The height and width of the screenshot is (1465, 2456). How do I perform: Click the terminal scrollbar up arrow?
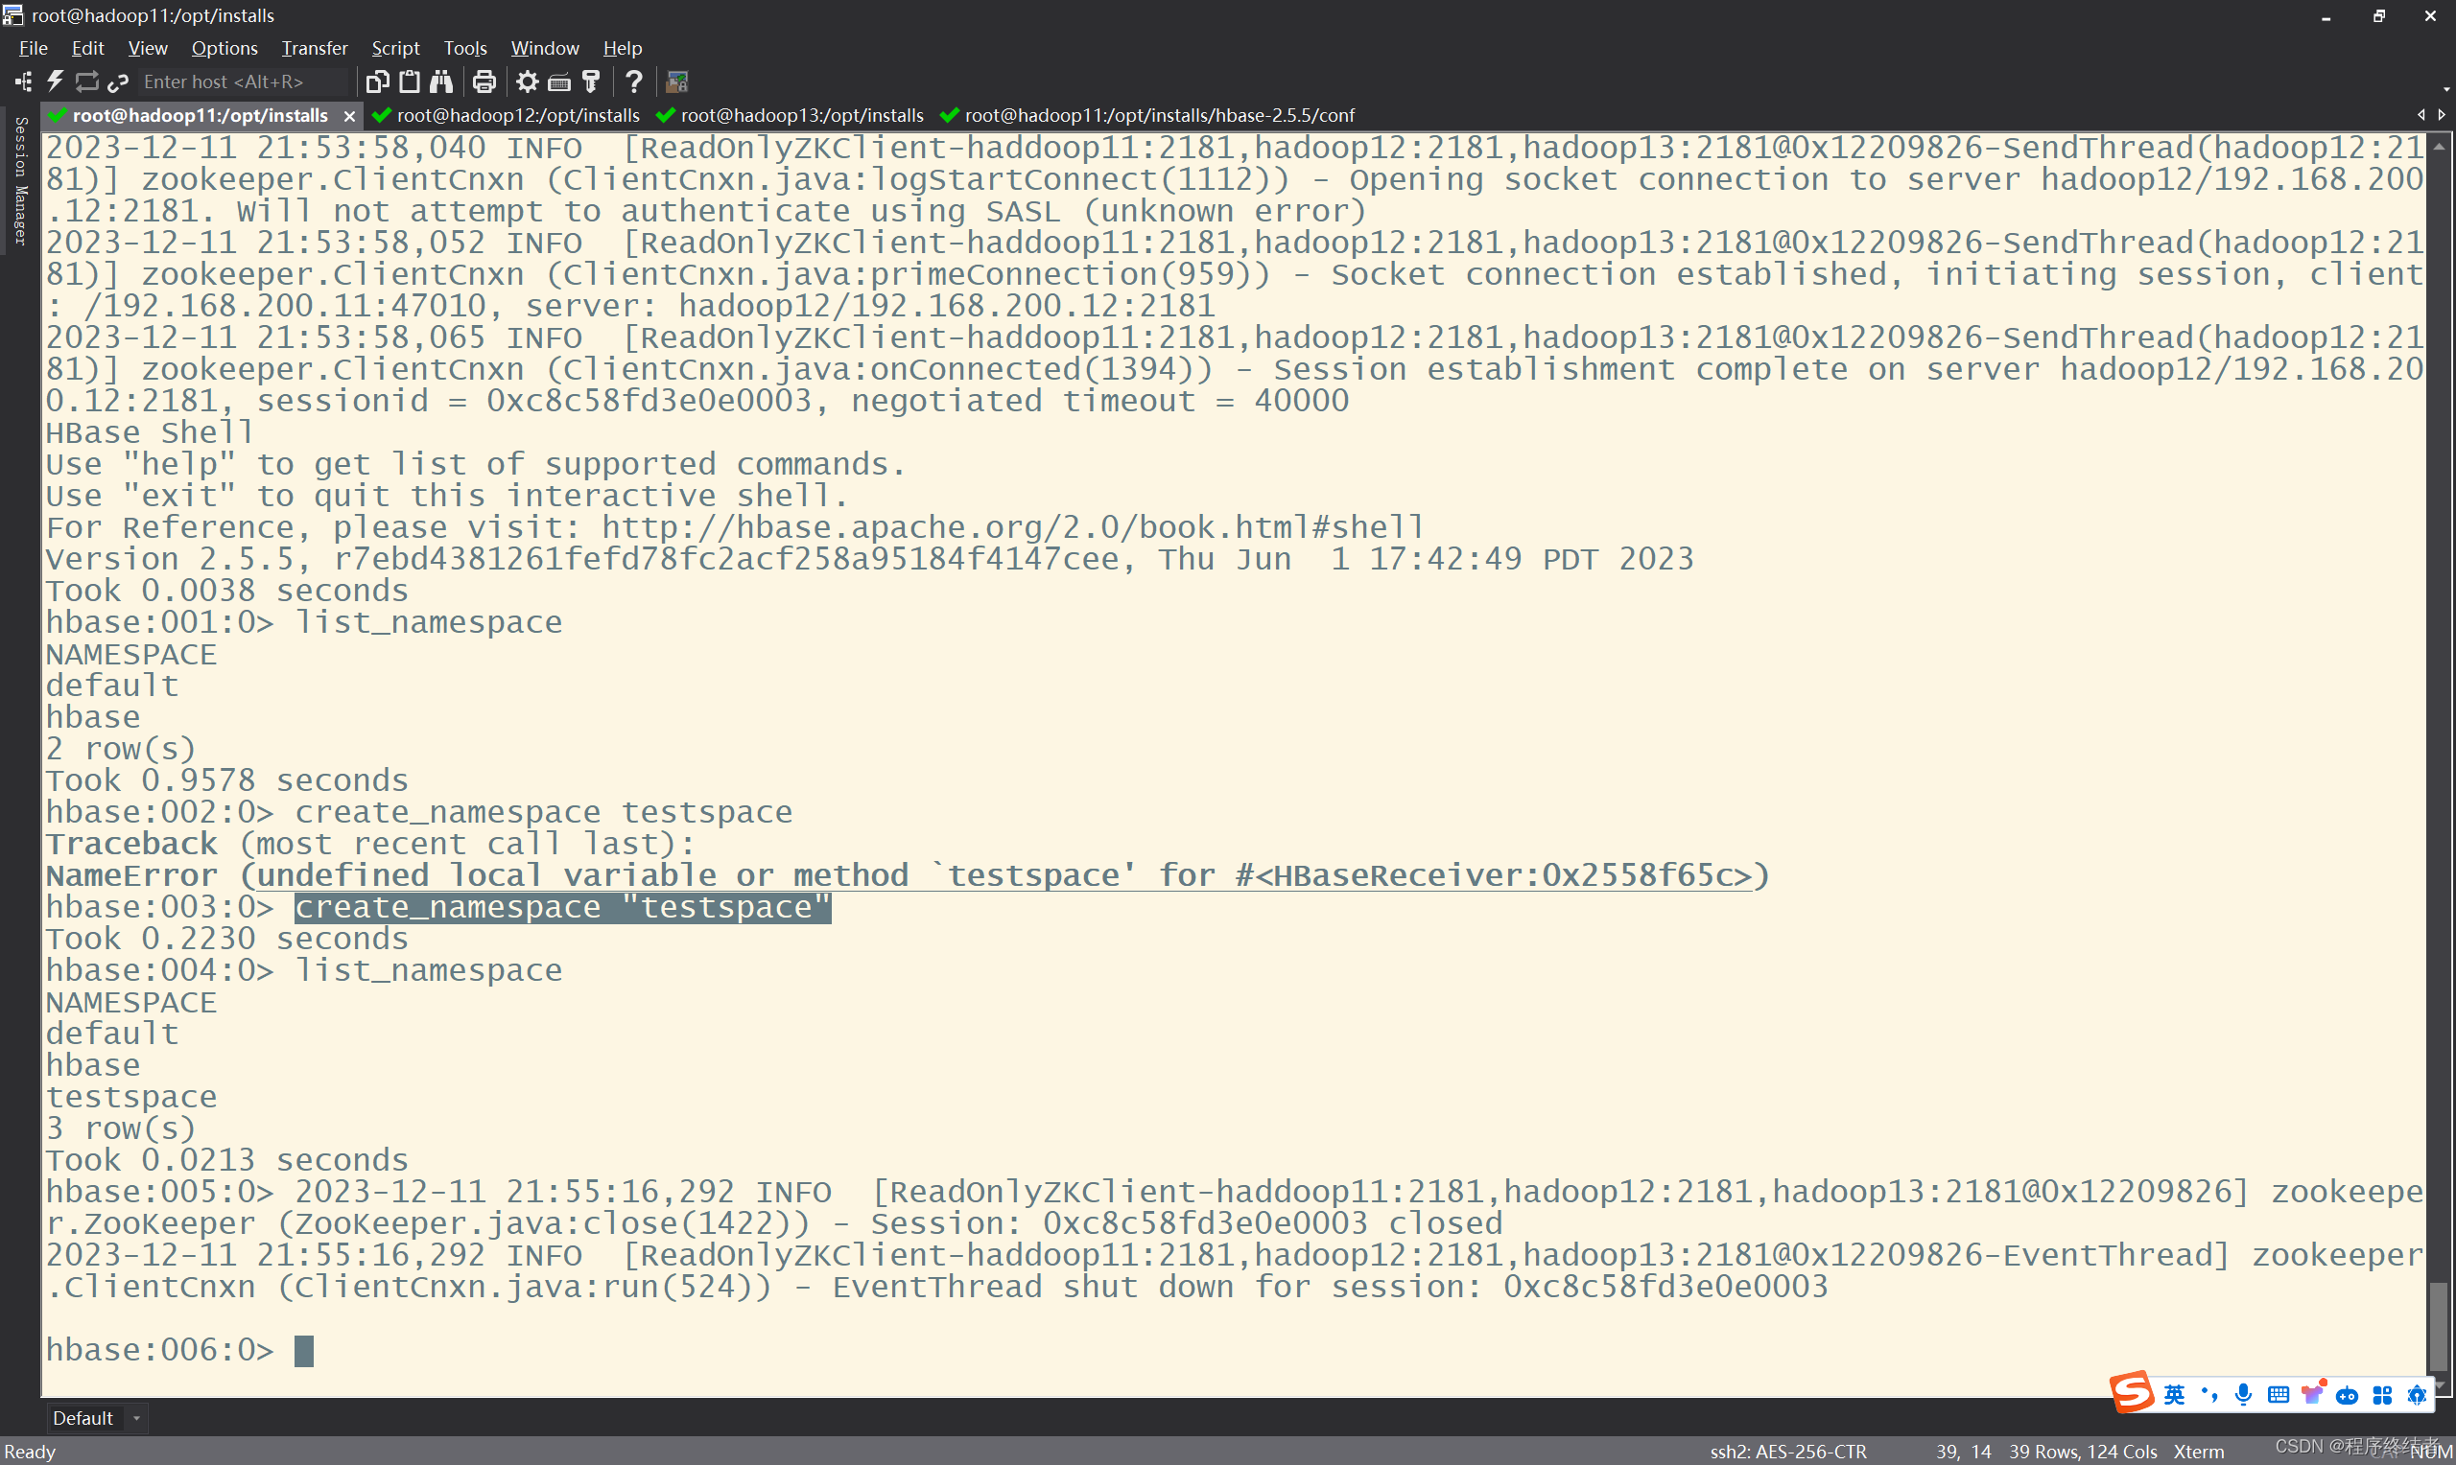(x=2440, y=145)
